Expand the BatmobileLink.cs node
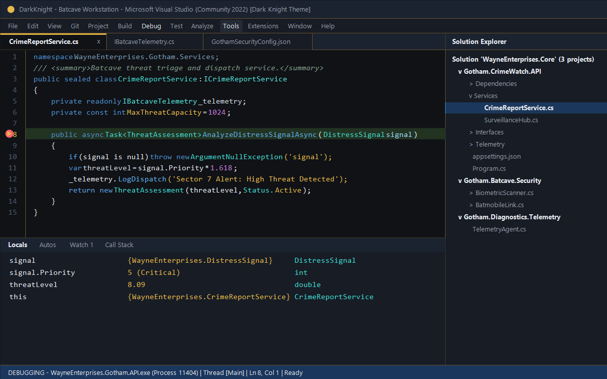 pos(471,205)
